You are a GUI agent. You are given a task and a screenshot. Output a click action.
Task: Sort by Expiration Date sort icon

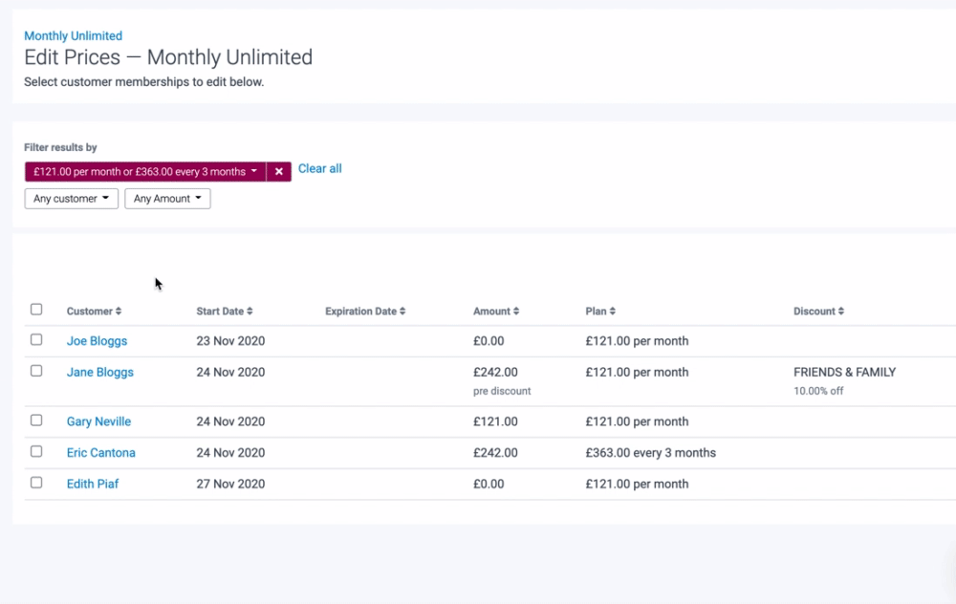click(402, 312)
